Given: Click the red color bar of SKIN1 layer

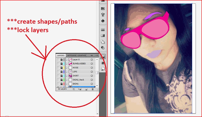Looking at the screenshot, I should pos(64,84).
